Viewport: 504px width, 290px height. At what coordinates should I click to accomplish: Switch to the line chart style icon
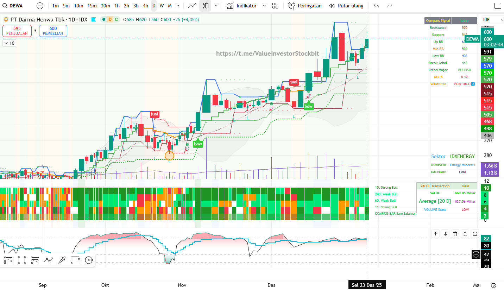tap(192, 6)
